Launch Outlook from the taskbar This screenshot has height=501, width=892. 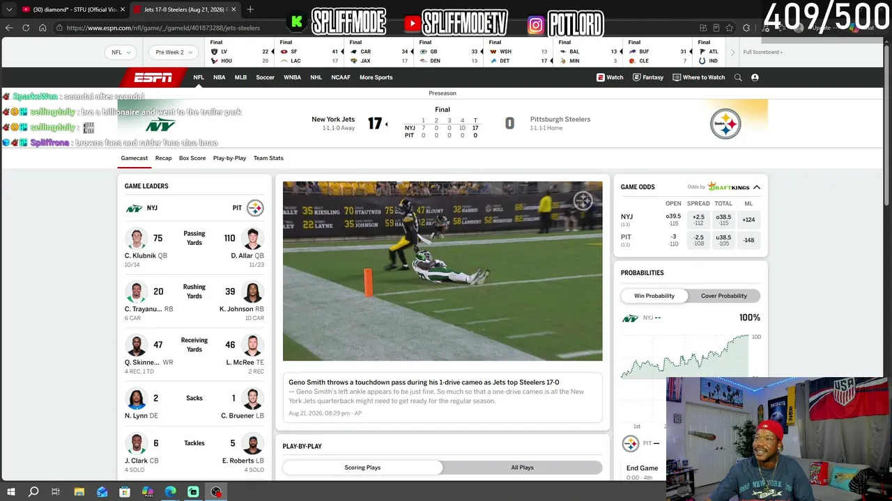[x=102, y=492]
